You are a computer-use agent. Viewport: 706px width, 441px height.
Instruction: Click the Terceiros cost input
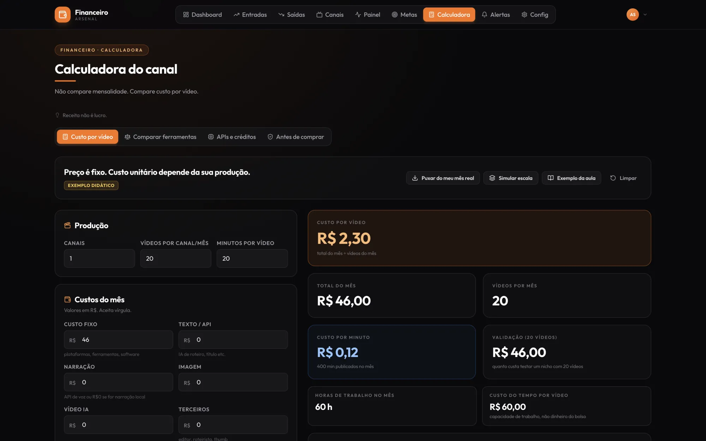233,425
